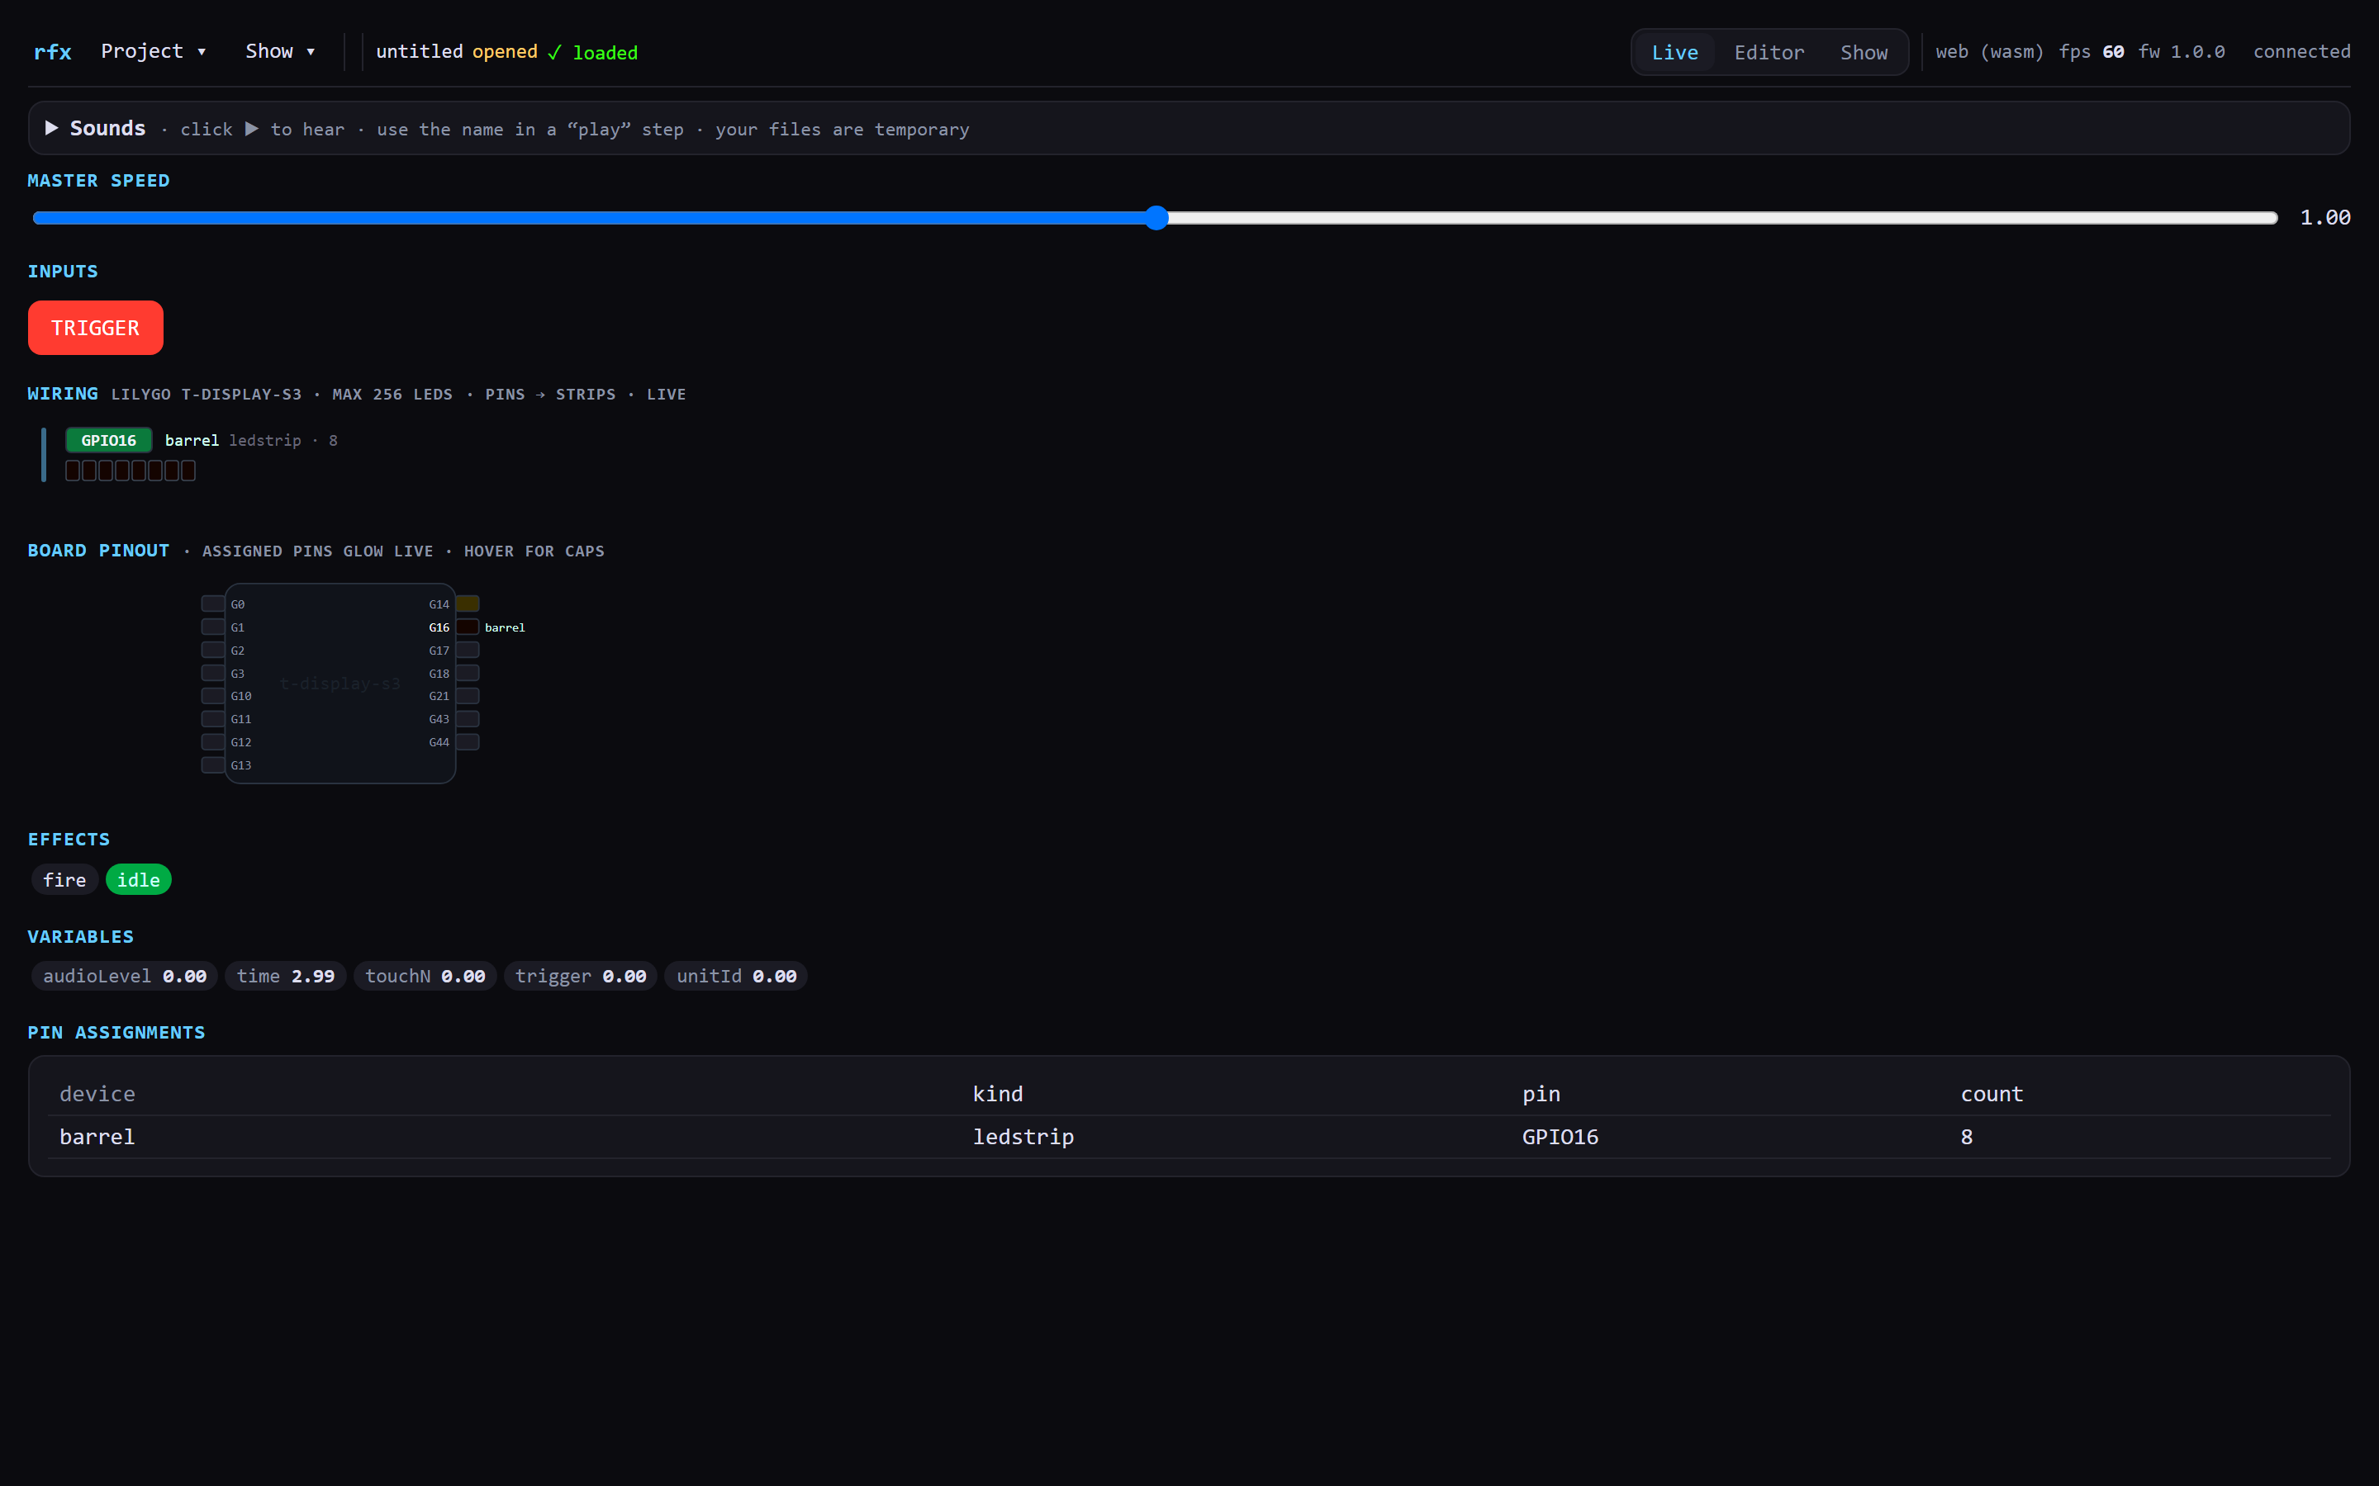2379x1486 pixels.
Task: Click the trigger variable chip
Action: point(580,976)
